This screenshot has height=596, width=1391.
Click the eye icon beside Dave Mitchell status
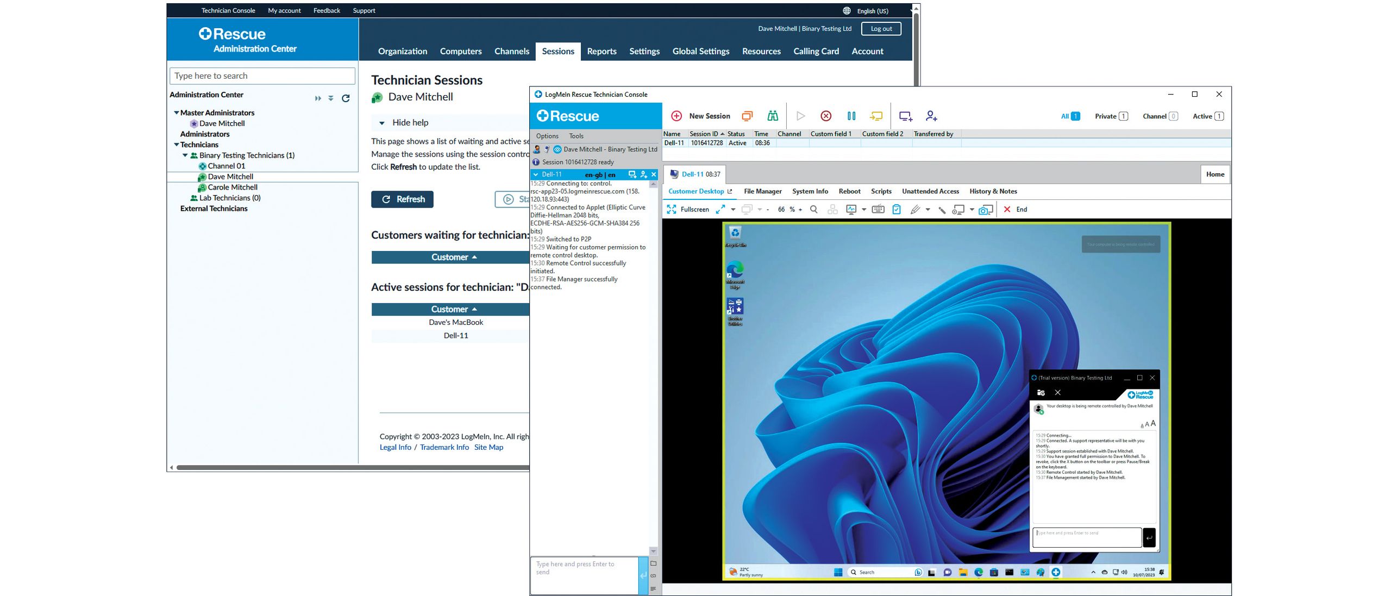click(557, 149)
